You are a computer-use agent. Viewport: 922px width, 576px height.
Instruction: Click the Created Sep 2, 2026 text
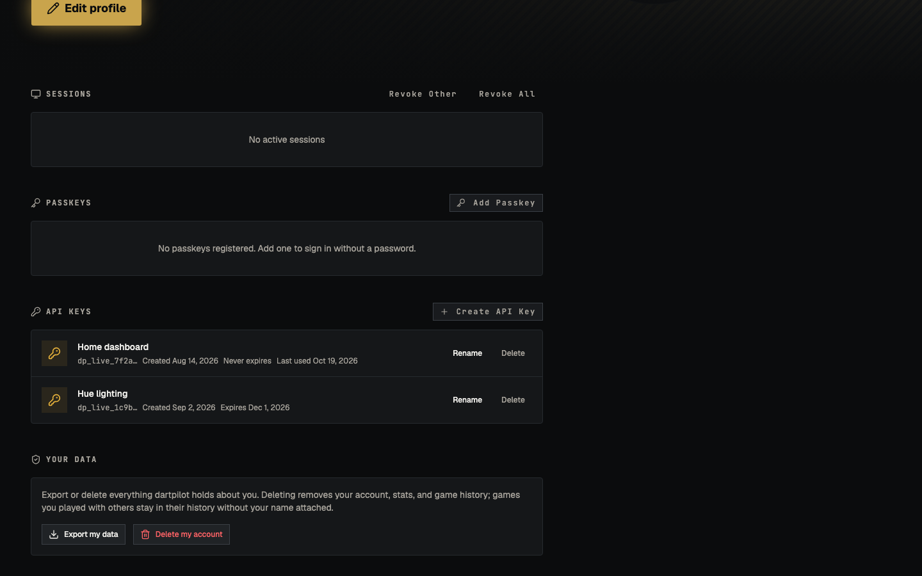pyautogui.click(x=179, y=408)
